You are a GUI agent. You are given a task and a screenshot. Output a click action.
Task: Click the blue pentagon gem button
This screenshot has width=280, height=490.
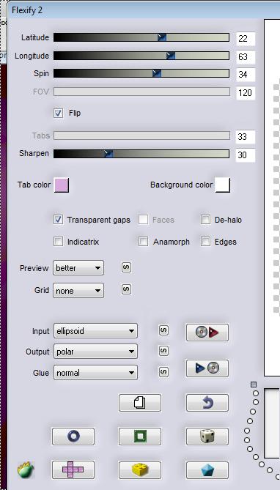(x=207, y=470)
